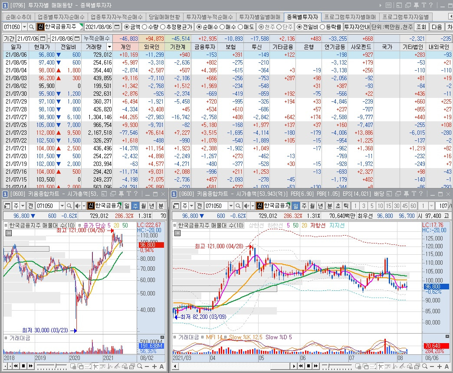The image size is (453, 373).
Task: Open the stock code dropdown in left chart
Action: (62, 206)
